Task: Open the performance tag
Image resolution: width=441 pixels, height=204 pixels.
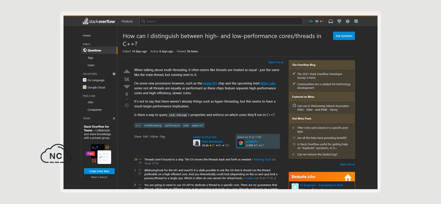Action: click(x=173, y=125)
